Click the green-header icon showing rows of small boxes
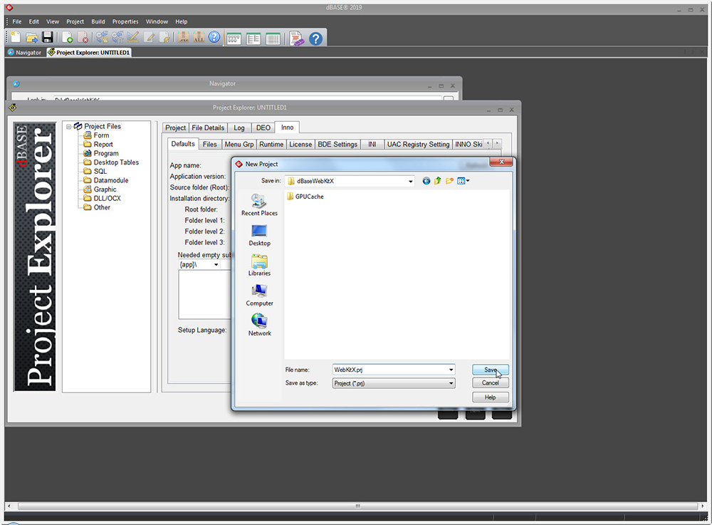This screenshot has height=525, width=712. [x=234, y=39]
